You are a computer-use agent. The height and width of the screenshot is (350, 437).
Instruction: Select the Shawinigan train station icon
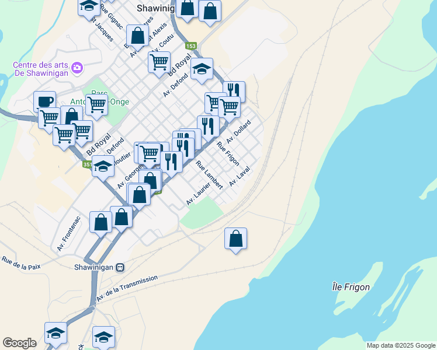120,267
